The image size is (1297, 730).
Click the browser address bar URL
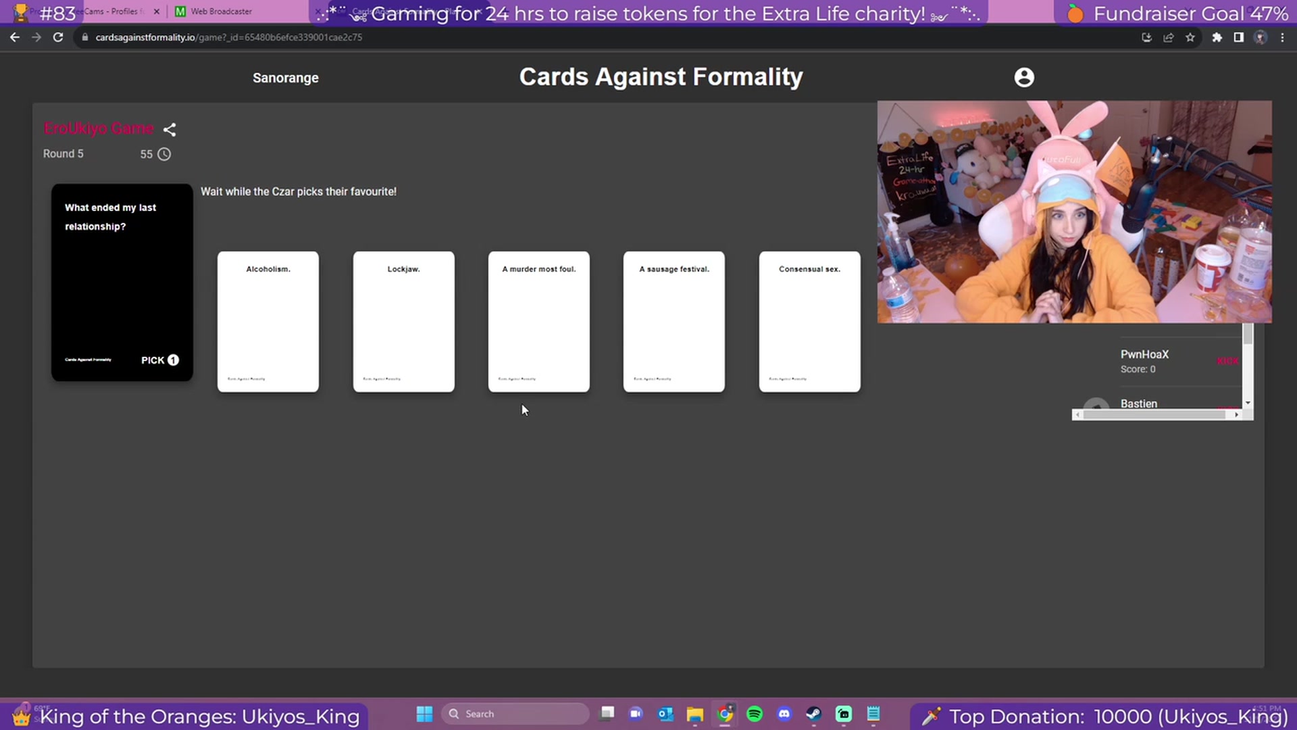coord(229,37)
